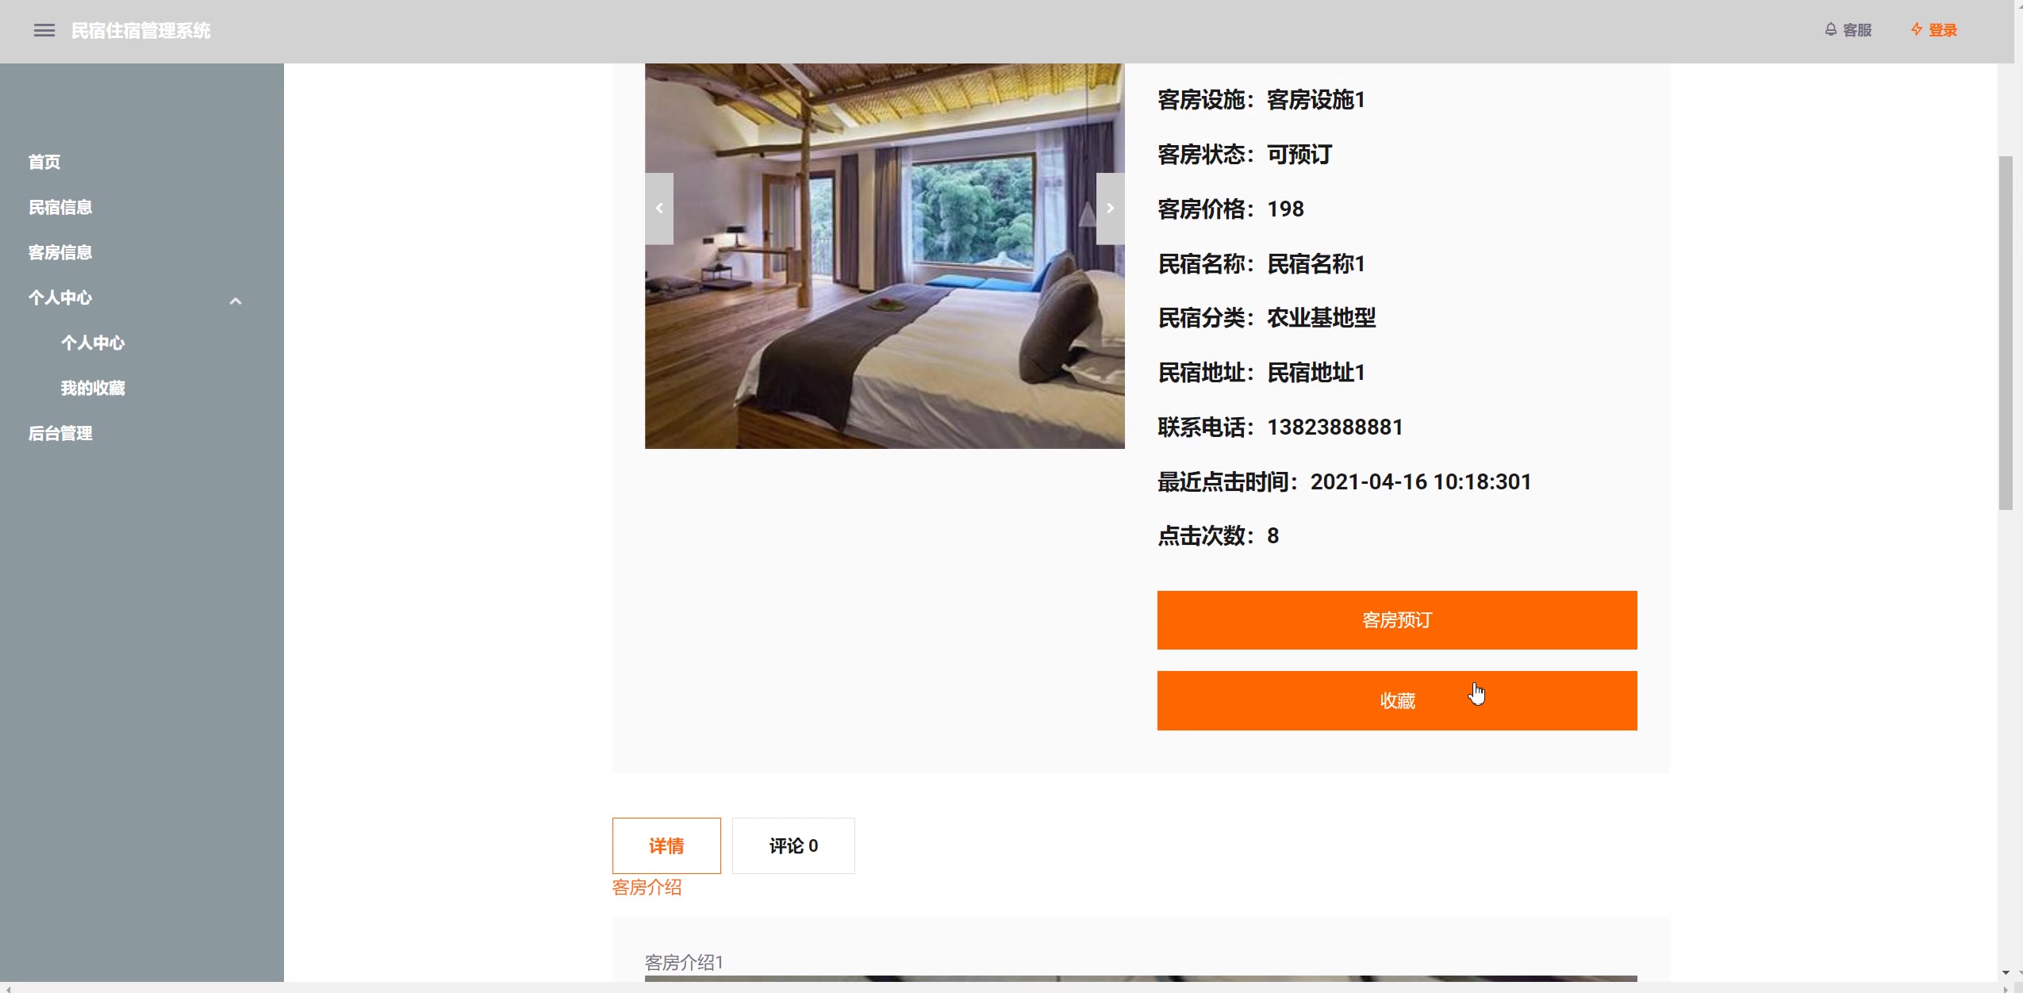The width and height of the screenshot is (2023, 993).
Task: Click the room photo in the carousel
Action: pos(885,256)
